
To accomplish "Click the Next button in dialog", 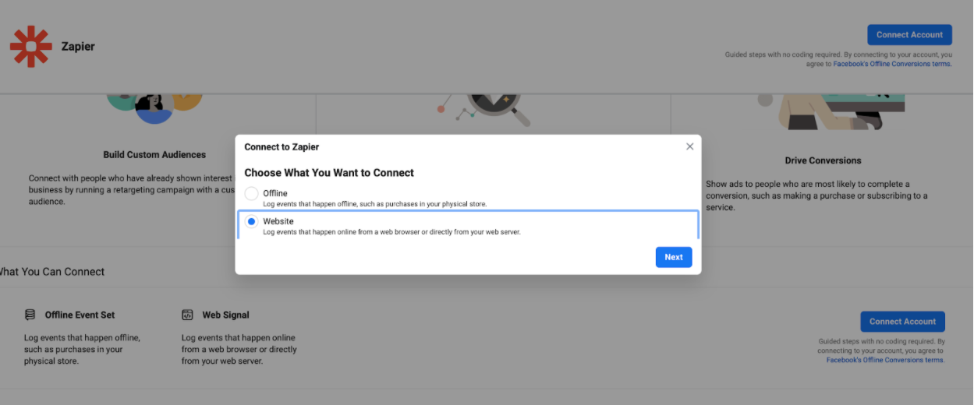I will [674, 257].
